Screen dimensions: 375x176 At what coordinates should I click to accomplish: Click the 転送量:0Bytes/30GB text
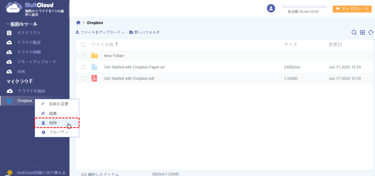pyautogui.click(x=303, y=12)
